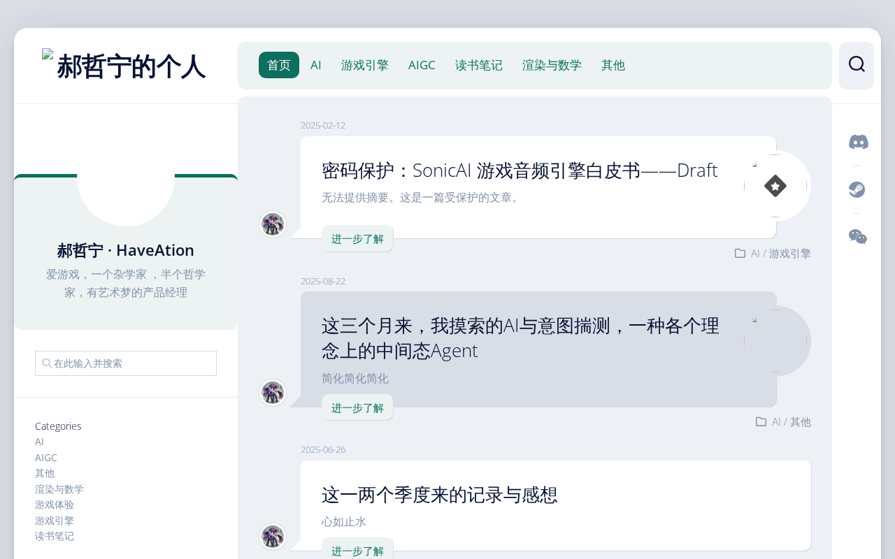This screenshot has width=895, height=559.
Task: Open the 渲染与数学 navigation item
Action: pyautogui.click(x=552, y=65)
